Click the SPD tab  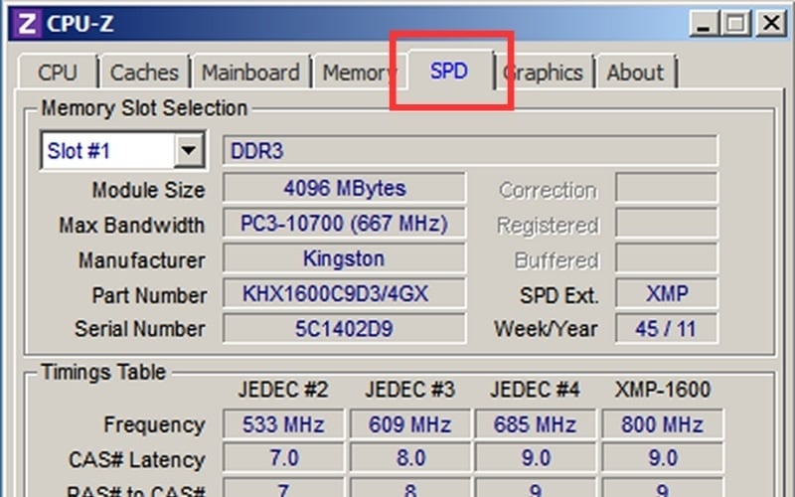[449, 70]
